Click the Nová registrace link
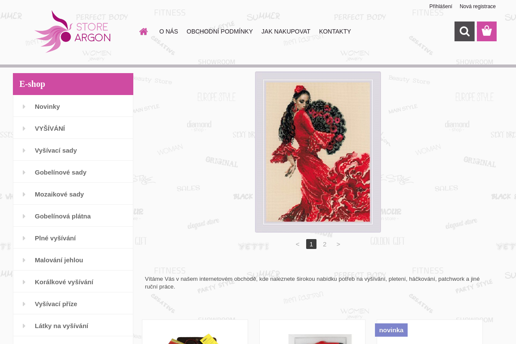The width and height of the screenshot is (516, 344). click(x=478, y=6)
